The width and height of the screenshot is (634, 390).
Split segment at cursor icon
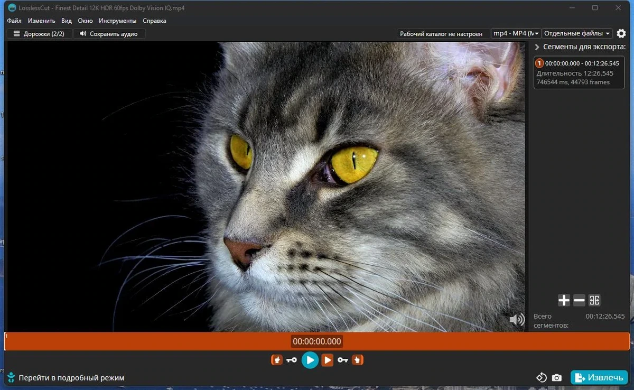(594, 300)
